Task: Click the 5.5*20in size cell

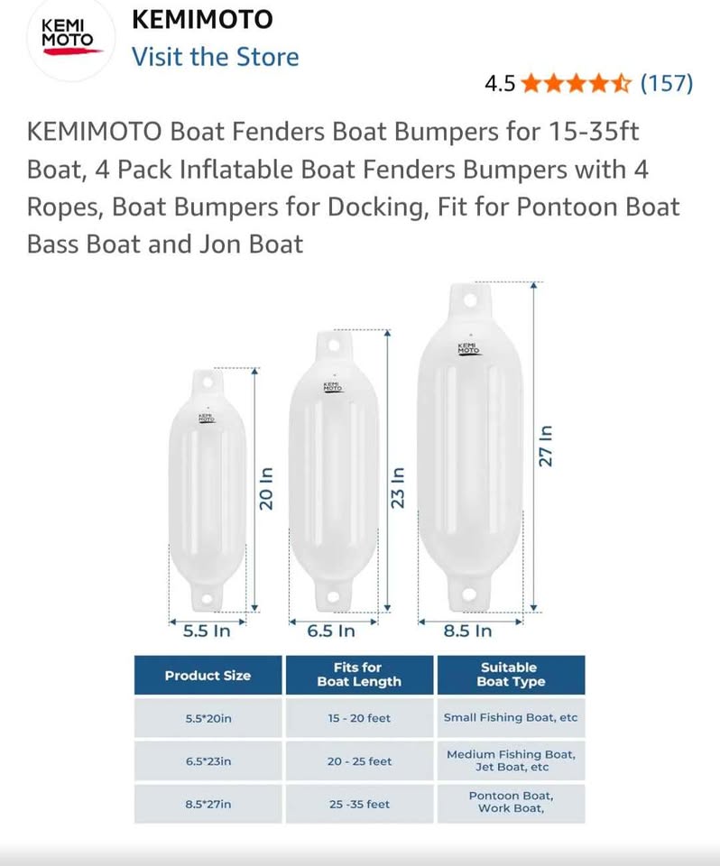Action: 208,719
